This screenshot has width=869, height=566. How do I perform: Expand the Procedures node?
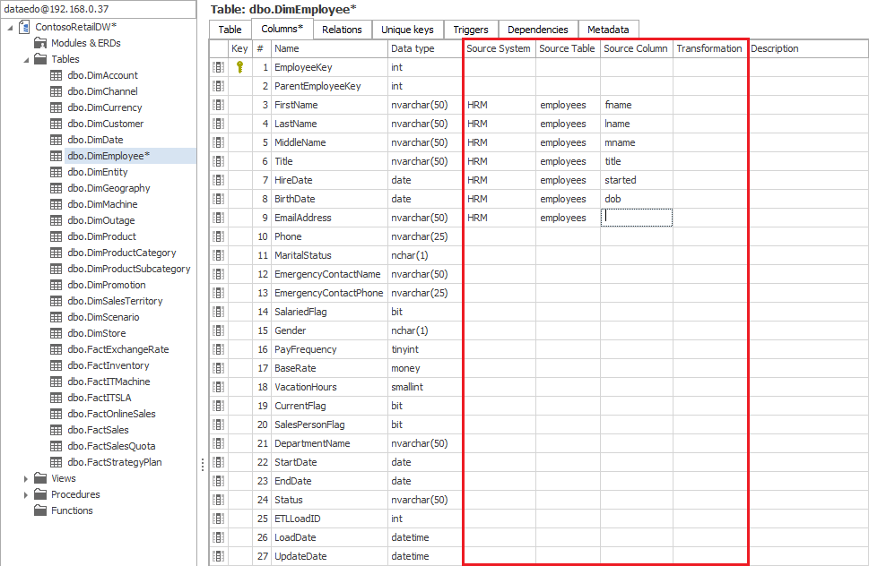click(x=26, y=494)
